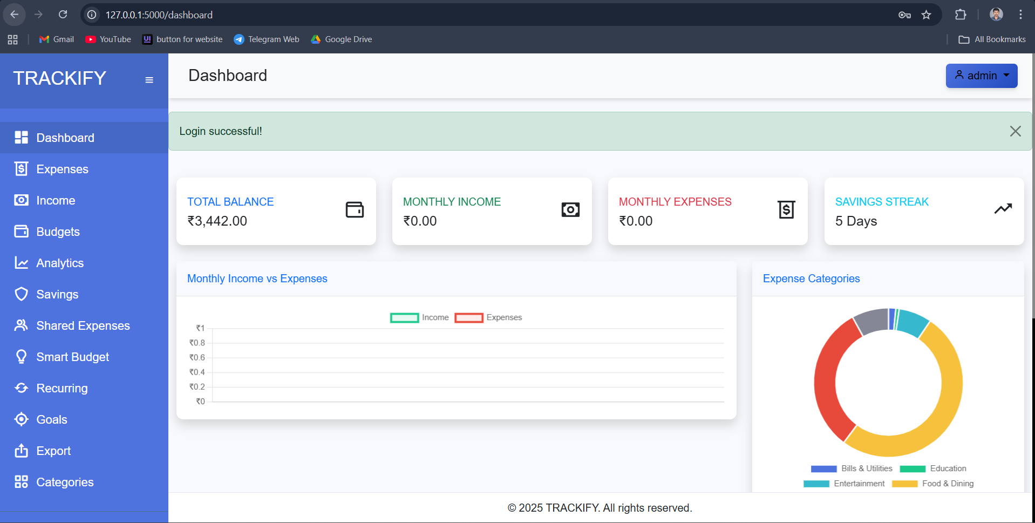Open the Income page from sidebar

pyautogui.click(x=84, y=200)
